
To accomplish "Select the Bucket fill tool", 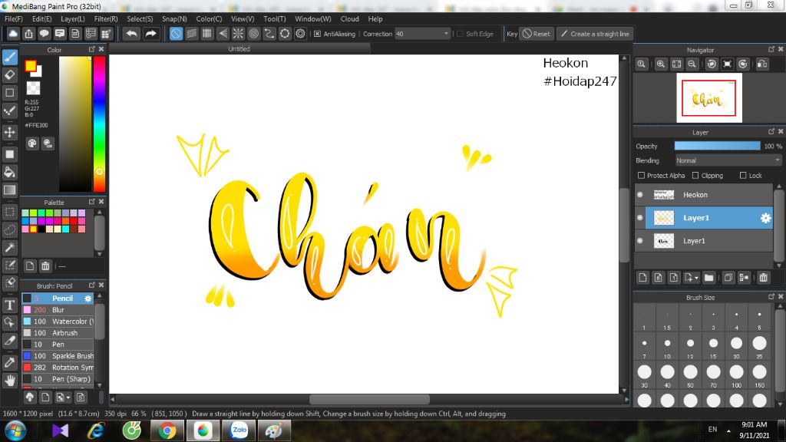I will point(9,173).
